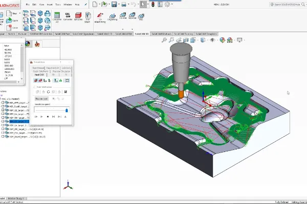Open the Options gear dropdown arrow
The height and width of the screenshot is (204, 307).
172,4
